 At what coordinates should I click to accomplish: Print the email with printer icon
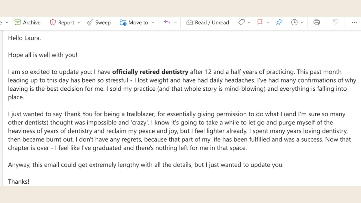[x=316, y=23]
